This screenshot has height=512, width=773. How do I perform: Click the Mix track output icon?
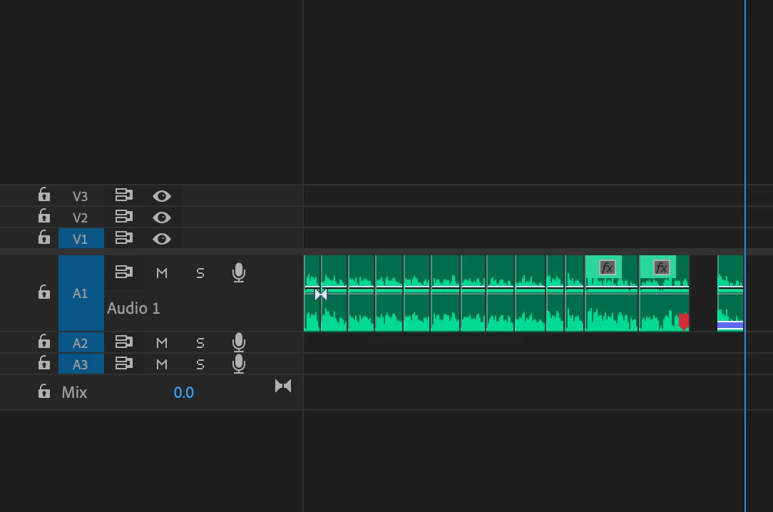(283, 386)
